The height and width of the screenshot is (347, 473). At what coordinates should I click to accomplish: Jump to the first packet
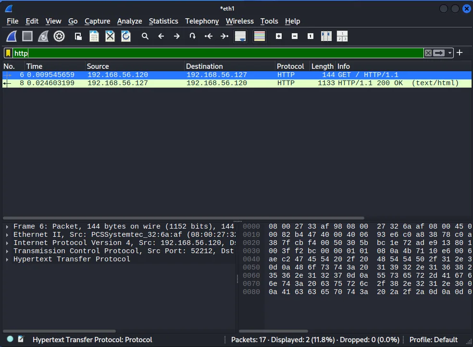point(209,36)
